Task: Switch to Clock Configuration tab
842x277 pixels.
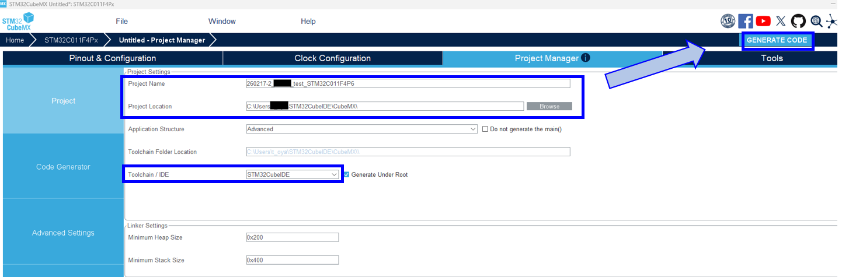Action: coord(332,58)
